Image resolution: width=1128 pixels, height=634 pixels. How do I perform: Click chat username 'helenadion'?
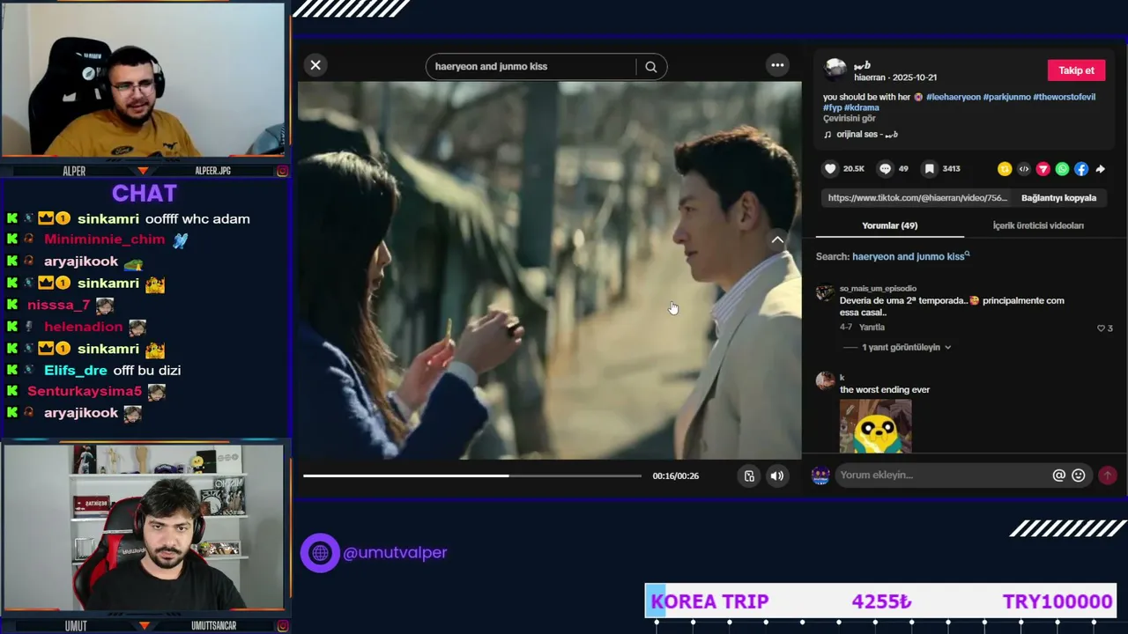(84, 327)
